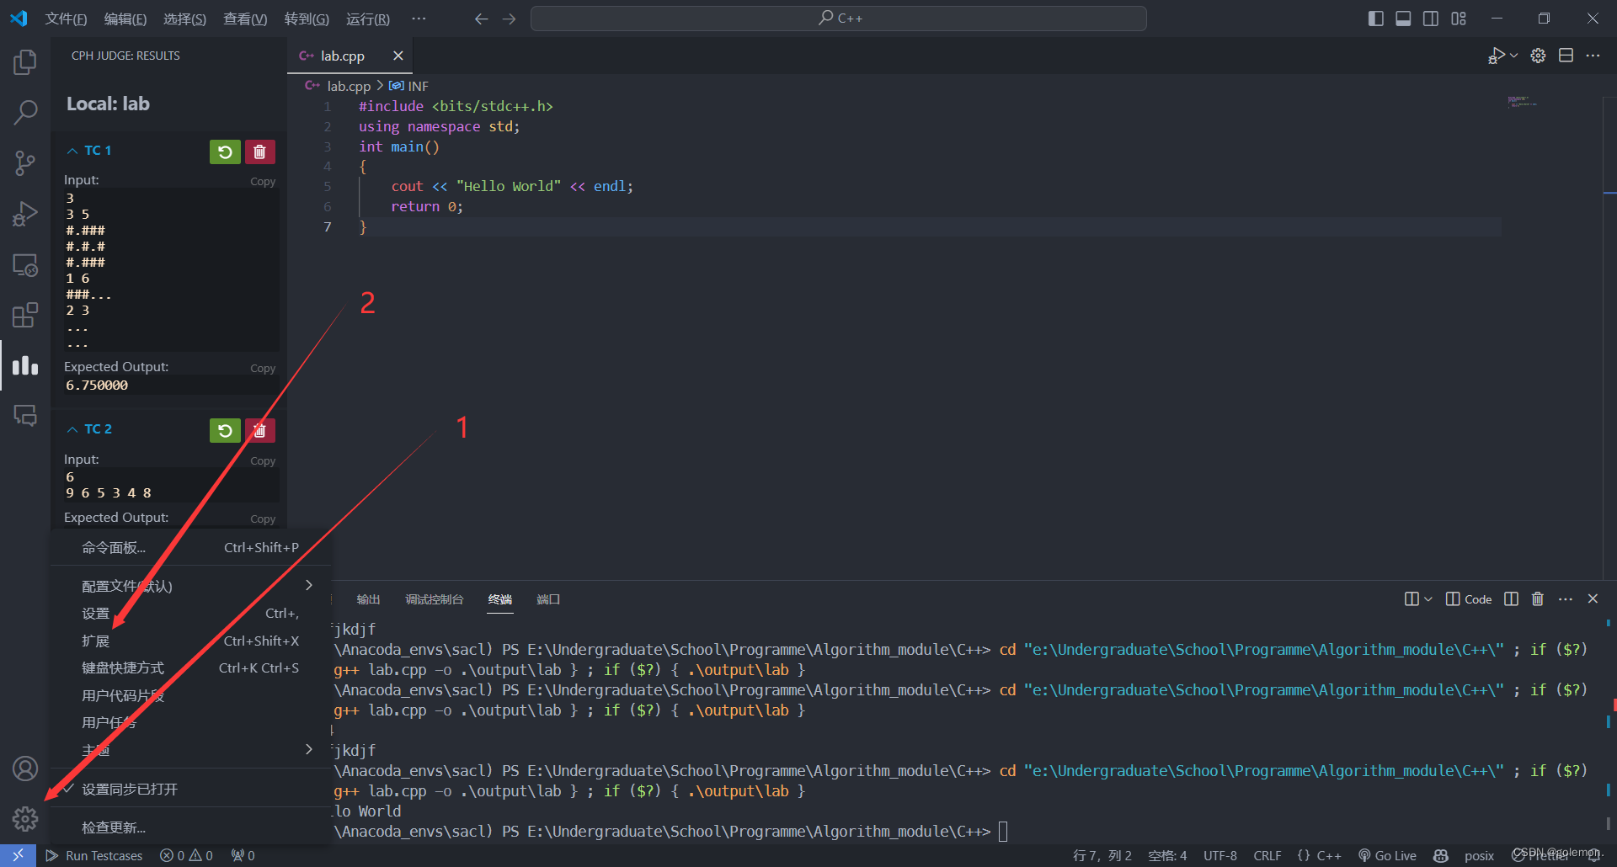Image resolution: width=1617 pixels, height=867 pixels.
Task: Open the Accounts icon in activity bar
Action: 25,769
